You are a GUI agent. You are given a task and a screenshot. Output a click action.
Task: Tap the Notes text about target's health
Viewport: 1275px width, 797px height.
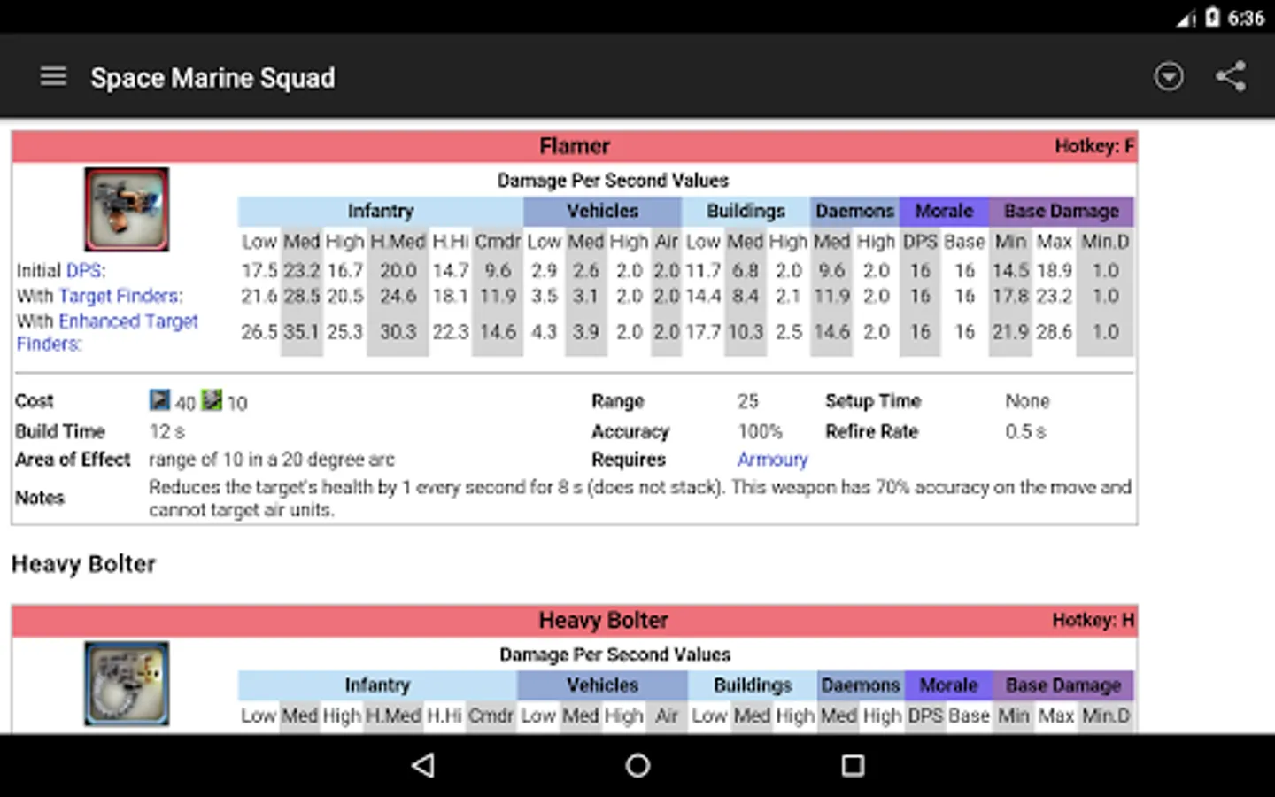pyautogui.click(x=639, y=499)
